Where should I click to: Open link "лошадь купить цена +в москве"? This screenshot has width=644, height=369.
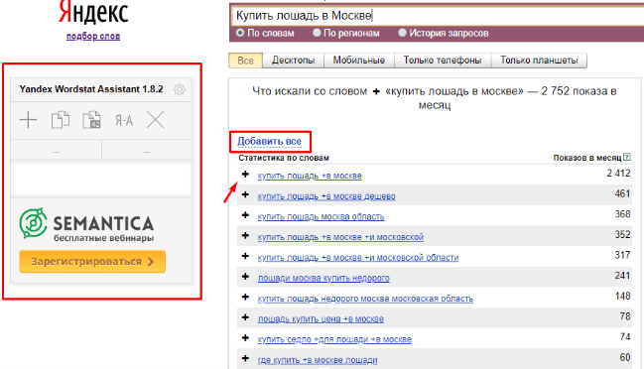click(321, 319)
